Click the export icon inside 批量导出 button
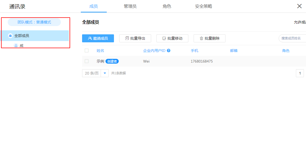 127,38
